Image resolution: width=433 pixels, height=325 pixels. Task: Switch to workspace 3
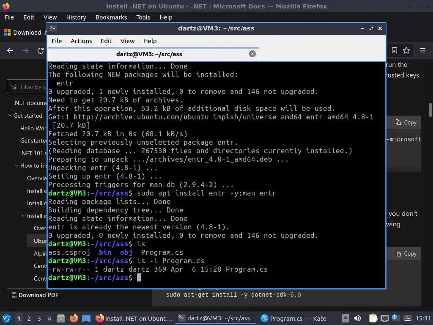(x=39, y=319)
